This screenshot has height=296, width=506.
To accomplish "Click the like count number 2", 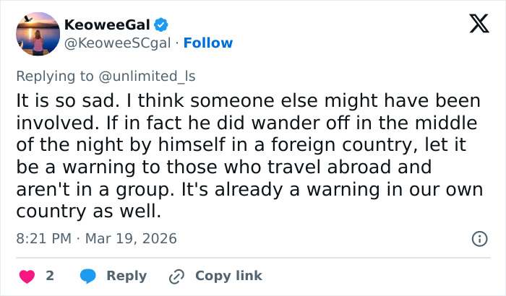I will pyautogui.click(x=50, y=276).
